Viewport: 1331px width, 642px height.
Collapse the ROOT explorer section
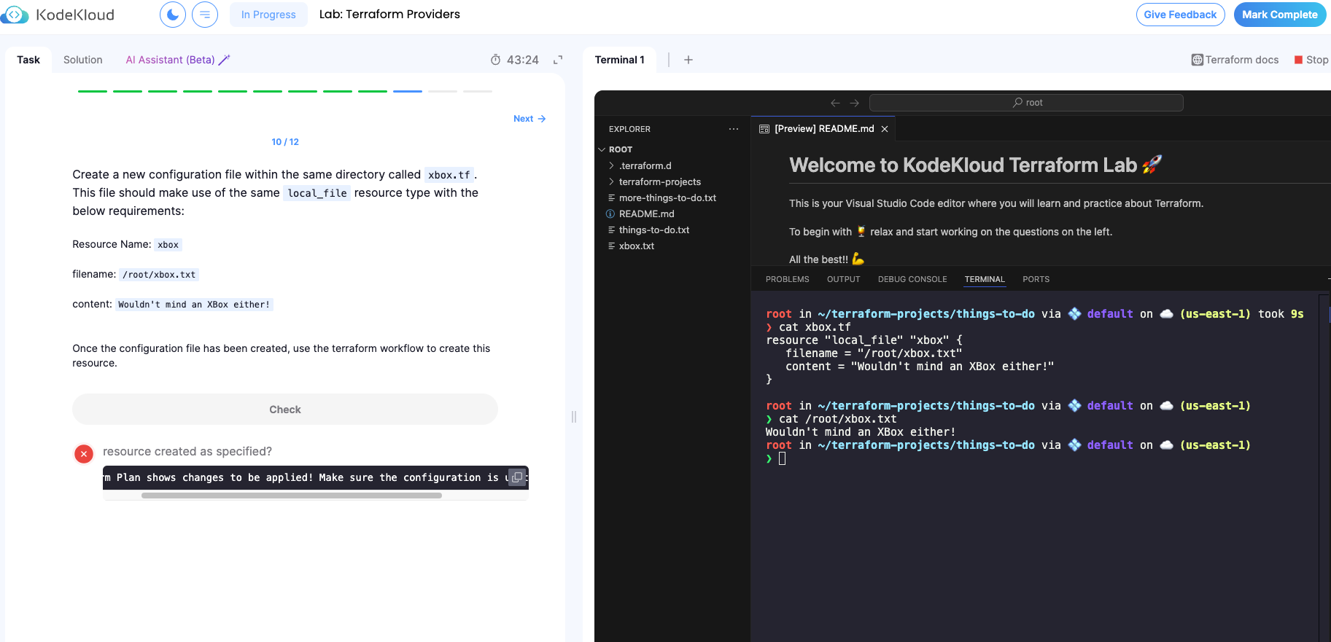[620, 149]
